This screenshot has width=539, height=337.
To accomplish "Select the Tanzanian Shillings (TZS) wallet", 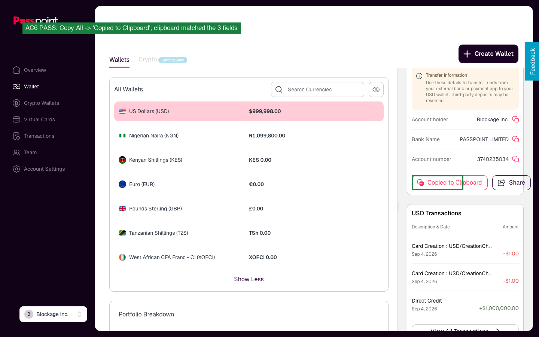I will click(249, 233).
